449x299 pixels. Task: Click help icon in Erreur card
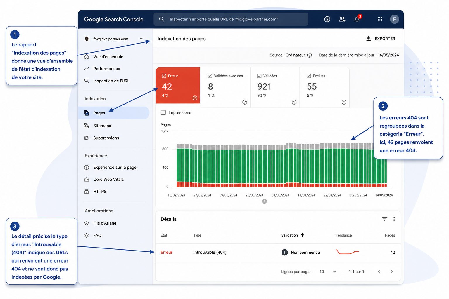pos(195,98)
